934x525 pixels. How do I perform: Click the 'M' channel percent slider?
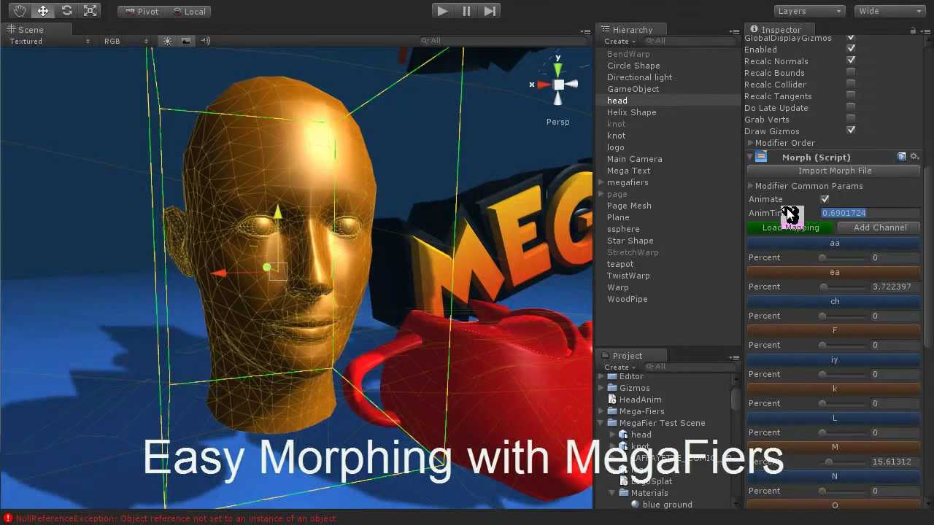(x=844, y=462)
